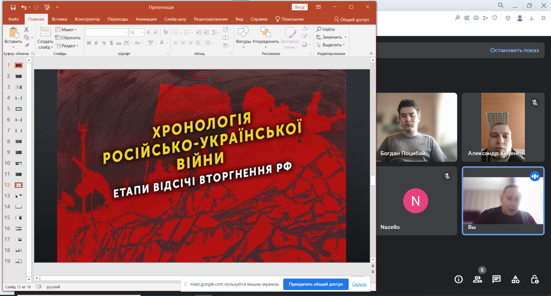
Task: Open host controls lock icon
Action: click(x=534, y=279)
